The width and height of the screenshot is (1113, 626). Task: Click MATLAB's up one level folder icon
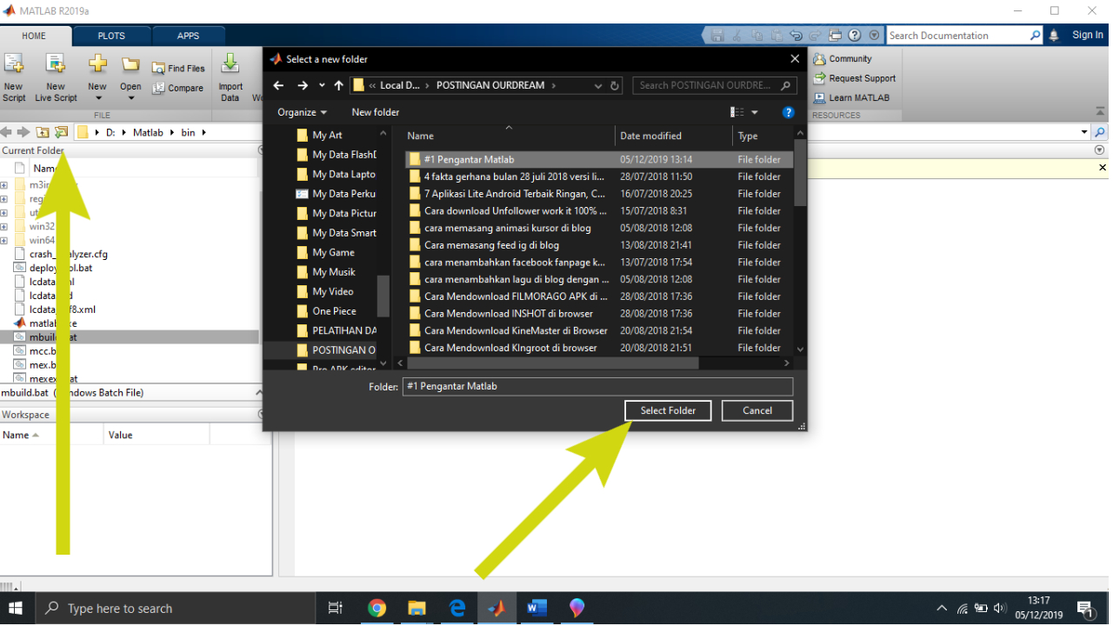(43, 132)
